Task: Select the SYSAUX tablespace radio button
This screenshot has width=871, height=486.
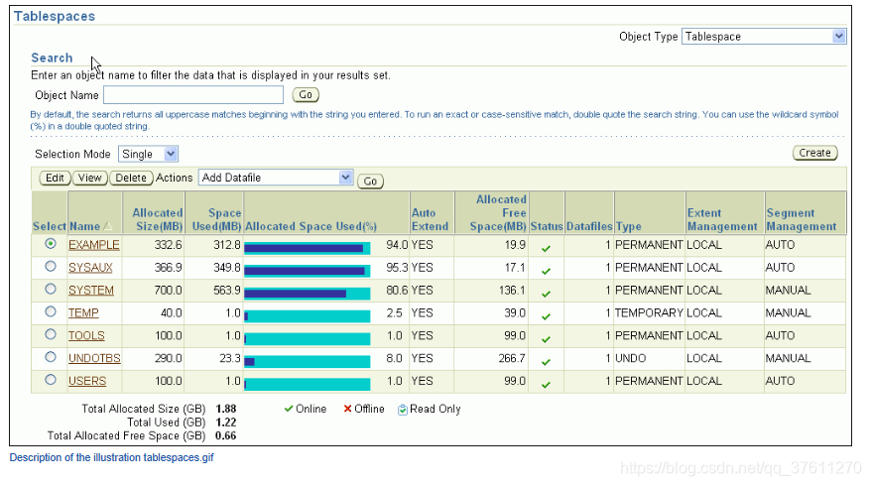Action: (x=51, y=266)
